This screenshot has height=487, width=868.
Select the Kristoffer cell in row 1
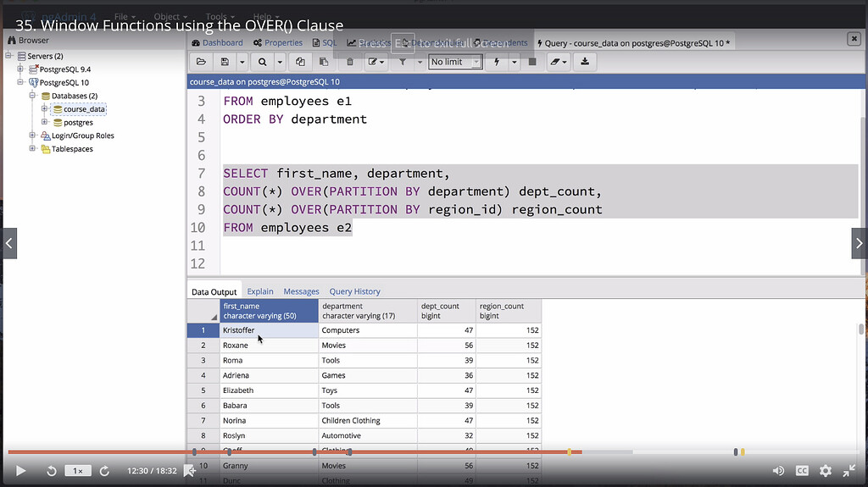point(269,330)
